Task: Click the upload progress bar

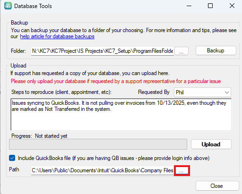Action: [98, 144]
